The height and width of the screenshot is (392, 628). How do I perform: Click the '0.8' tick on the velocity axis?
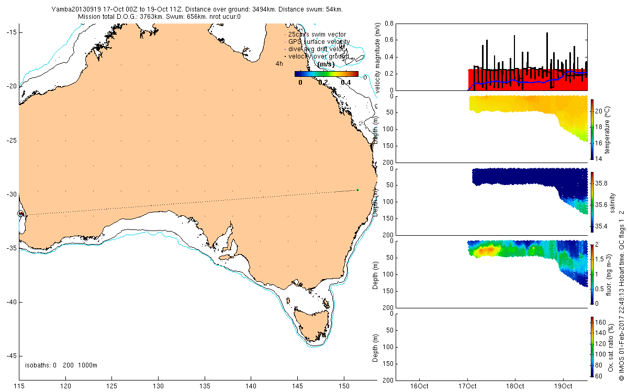pos(388,24)
